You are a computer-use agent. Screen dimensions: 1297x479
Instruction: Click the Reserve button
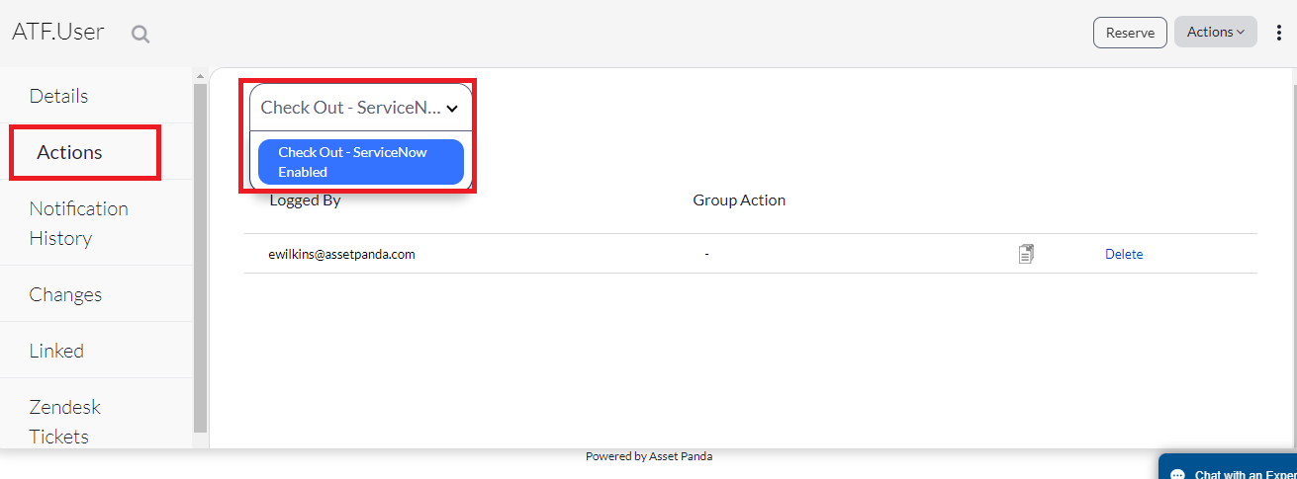(x=1130, y=33)
